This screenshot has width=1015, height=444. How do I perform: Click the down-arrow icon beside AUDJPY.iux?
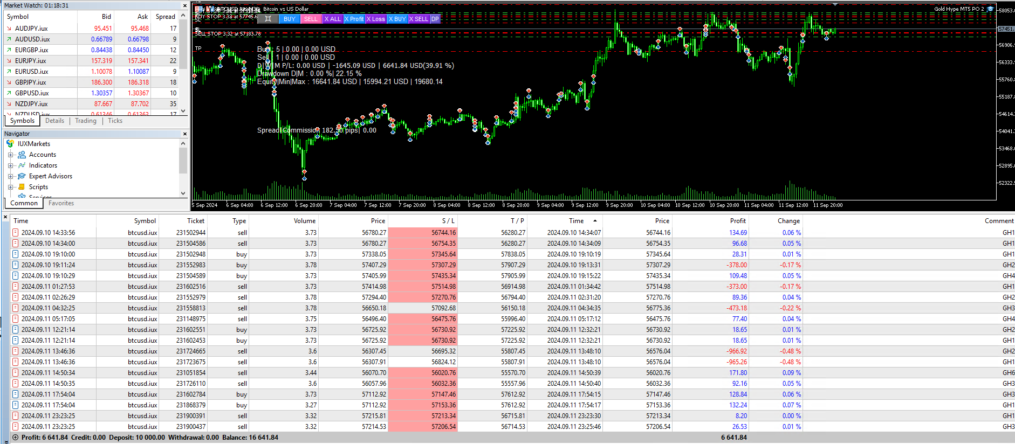coord(9,29)
